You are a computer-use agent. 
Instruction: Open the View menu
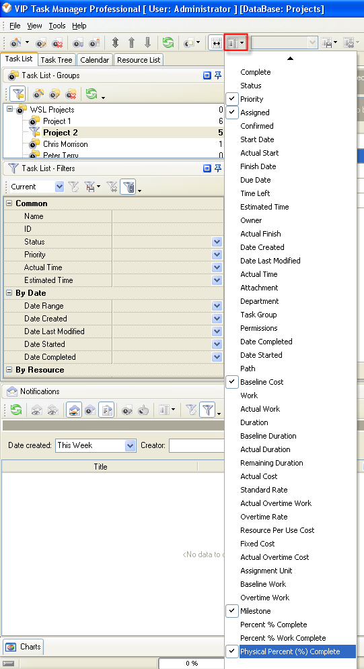[34, 26]
